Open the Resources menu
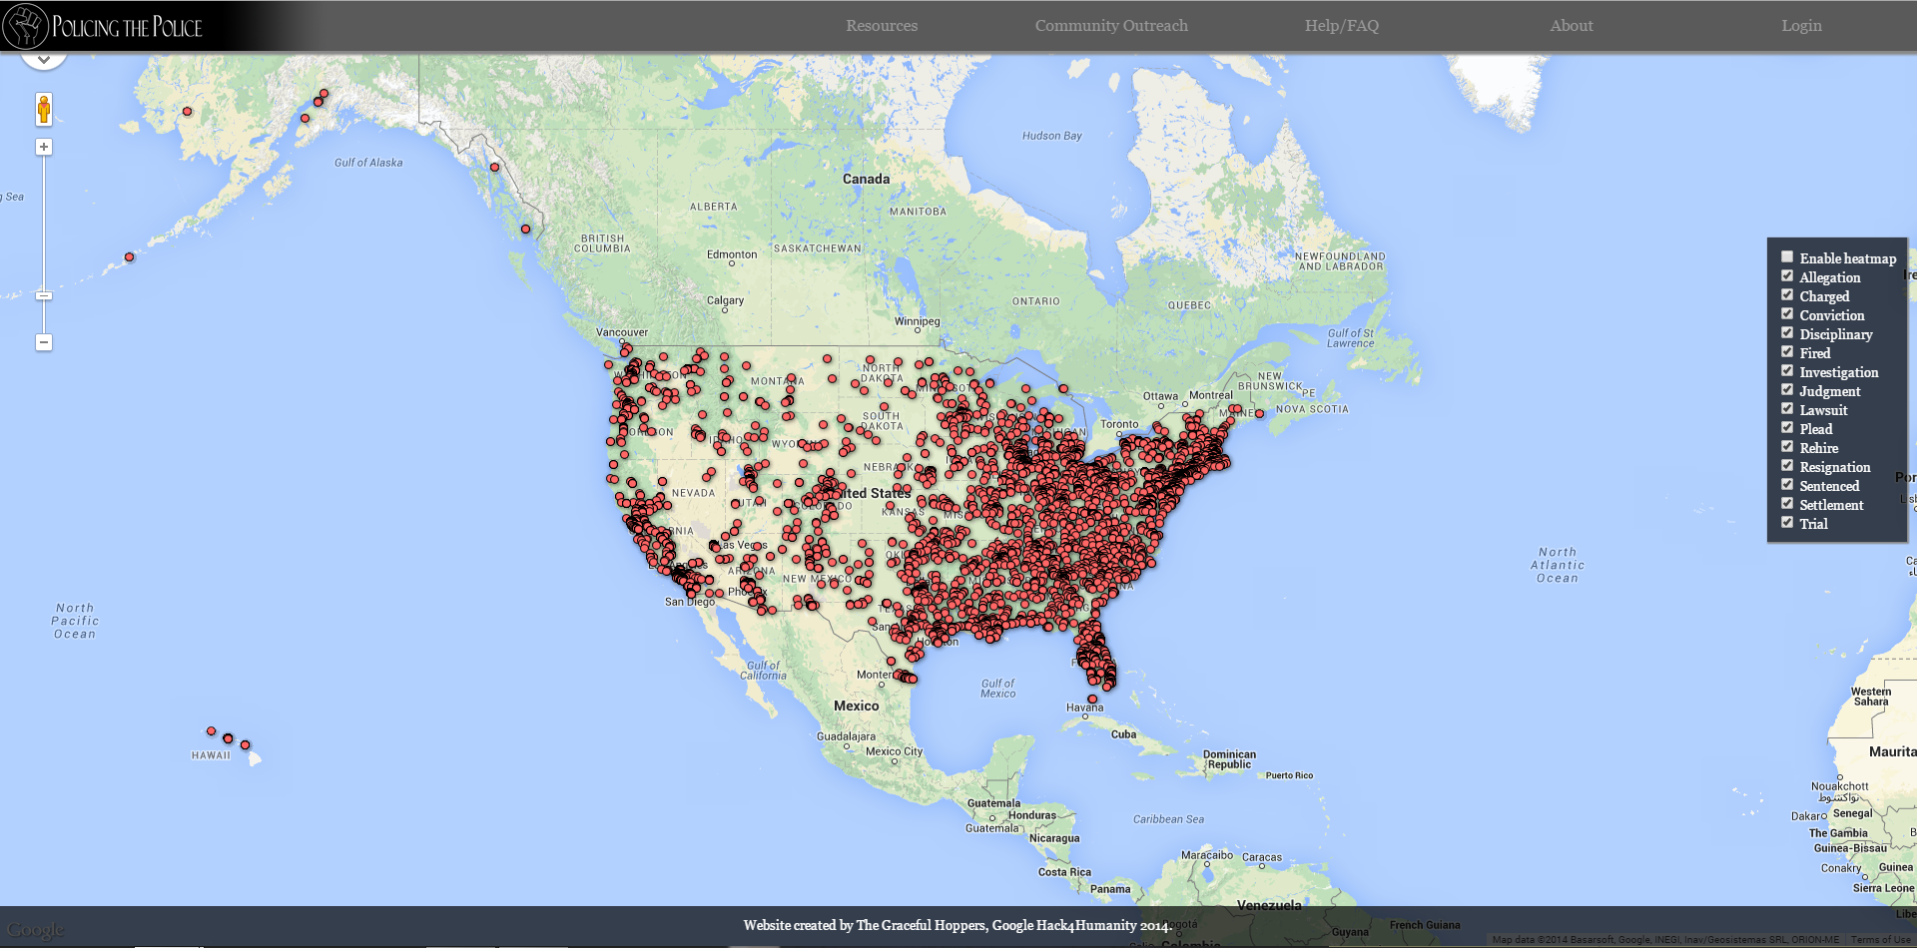 pos(882,26)
